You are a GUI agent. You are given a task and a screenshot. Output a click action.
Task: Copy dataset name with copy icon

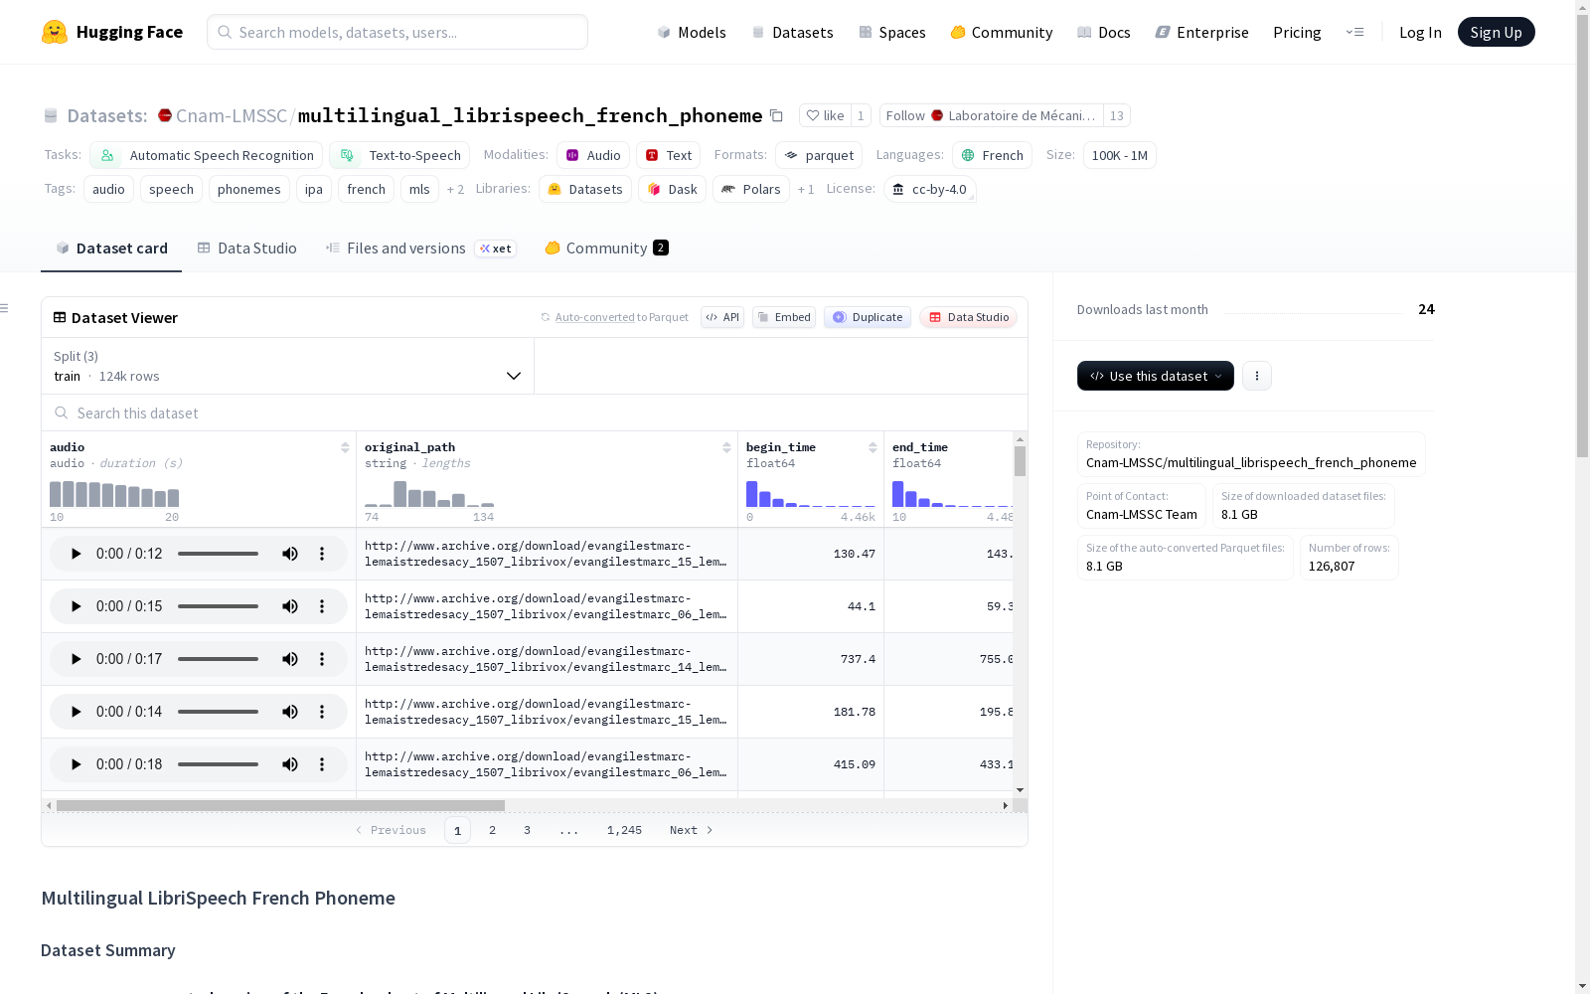pos(776,115)
